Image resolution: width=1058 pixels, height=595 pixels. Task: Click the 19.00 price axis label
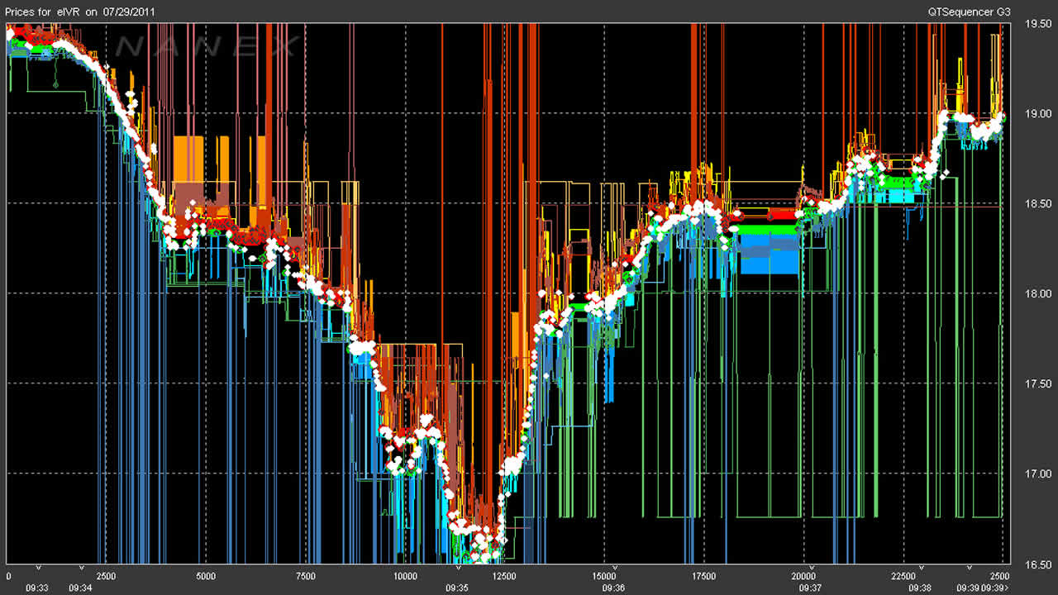[x=1037, y=113]
